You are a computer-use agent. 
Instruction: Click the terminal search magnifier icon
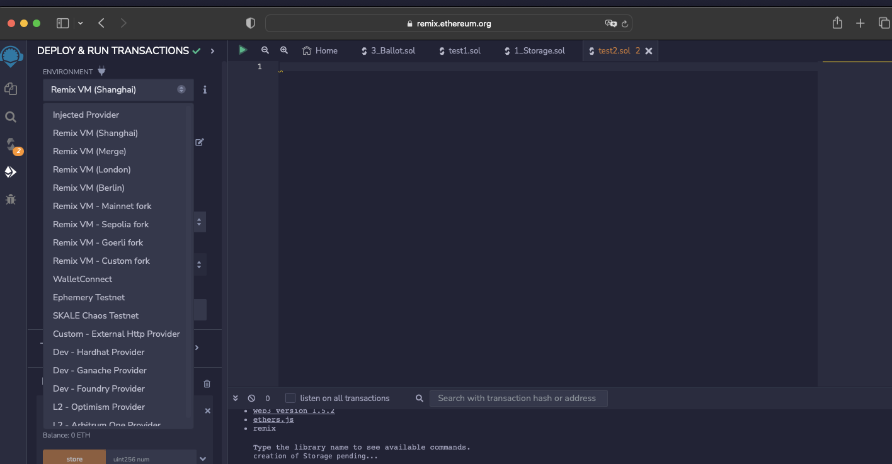click(420, 398)
